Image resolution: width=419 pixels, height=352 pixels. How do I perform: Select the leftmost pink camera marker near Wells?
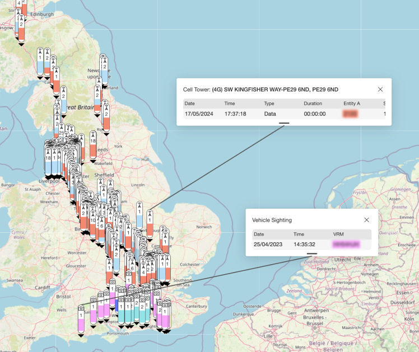[81, 320]
